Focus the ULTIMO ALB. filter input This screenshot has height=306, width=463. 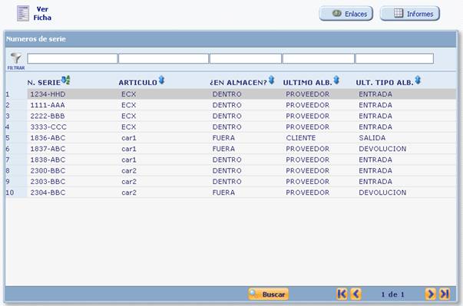(319, 58)
